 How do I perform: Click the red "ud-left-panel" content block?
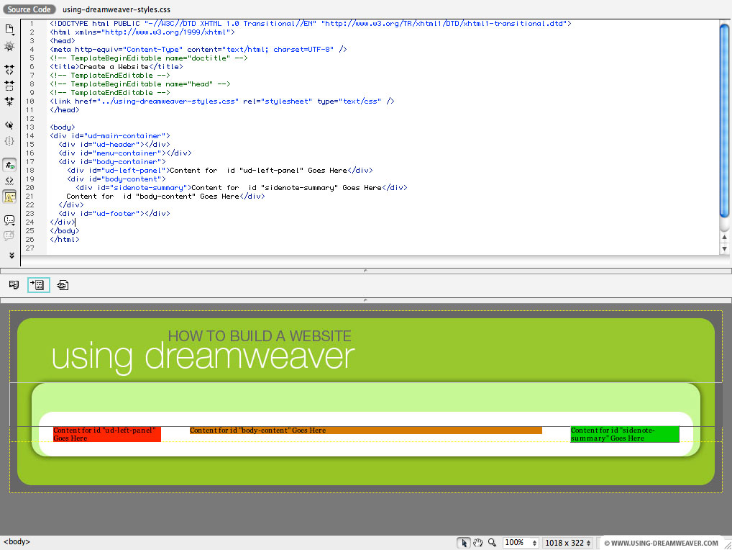107,434
